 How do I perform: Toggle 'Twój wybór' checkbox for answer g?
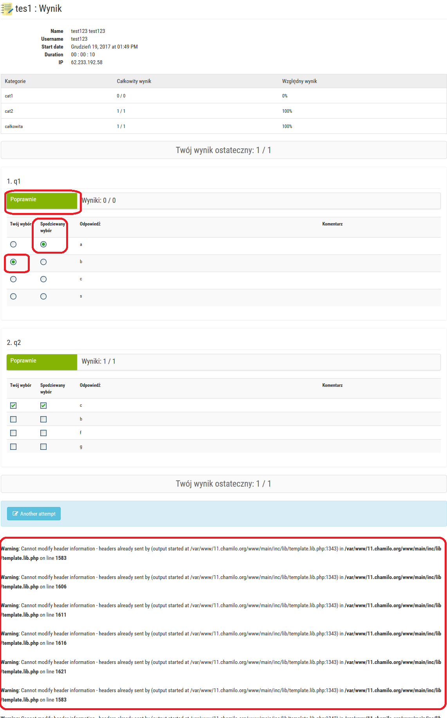(x=13, y=447)
